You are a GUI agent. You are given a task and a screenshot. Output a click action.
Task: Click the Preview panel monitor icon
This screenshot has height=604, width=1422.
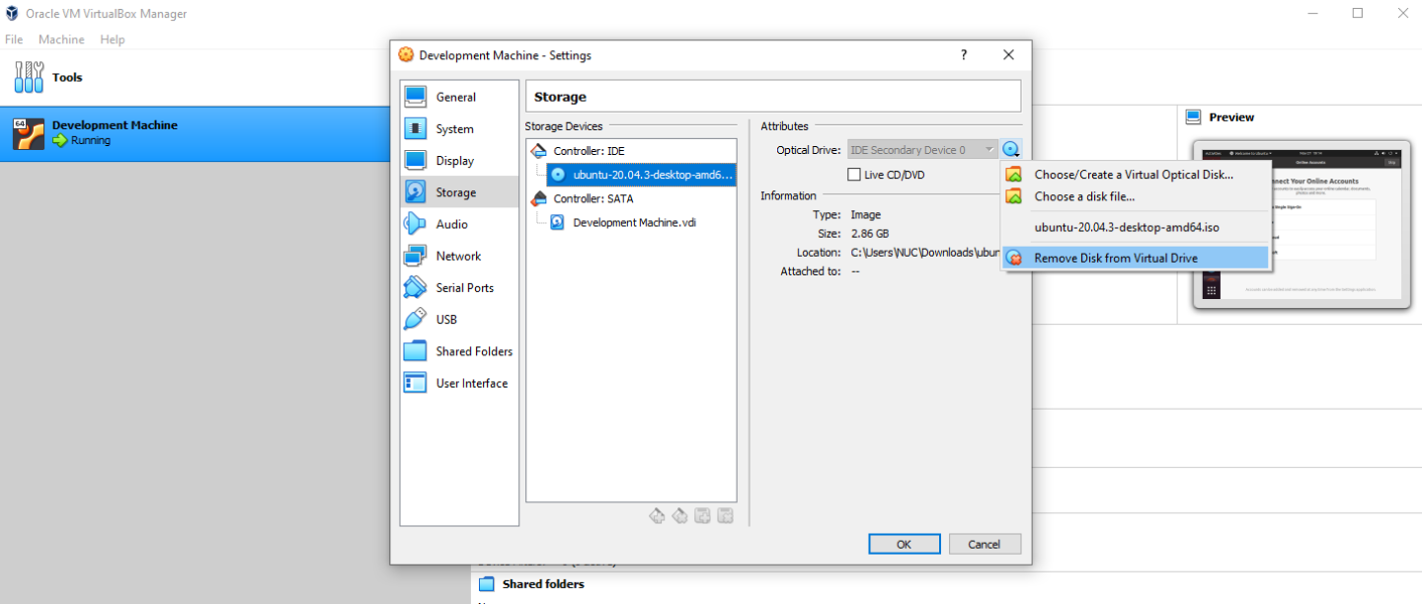1193,116
